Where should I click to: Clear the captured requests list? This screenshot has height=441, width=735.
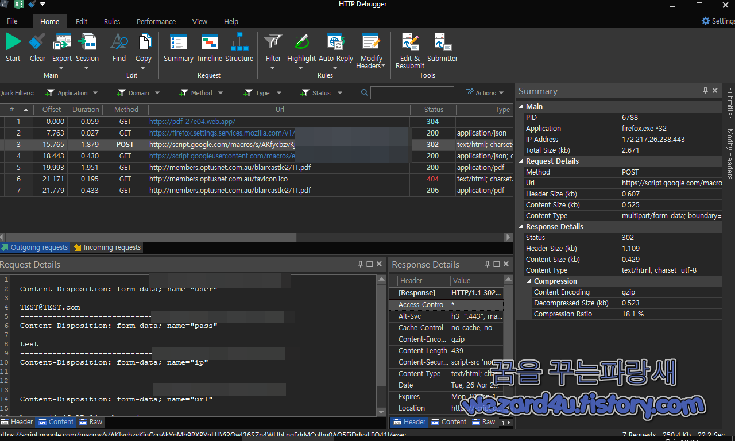click(x=37, y=49)
